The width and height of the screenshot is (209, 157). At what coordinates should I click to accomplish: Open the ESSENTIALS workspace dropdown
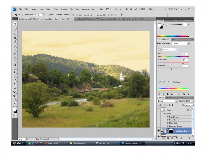coord(175,9)
